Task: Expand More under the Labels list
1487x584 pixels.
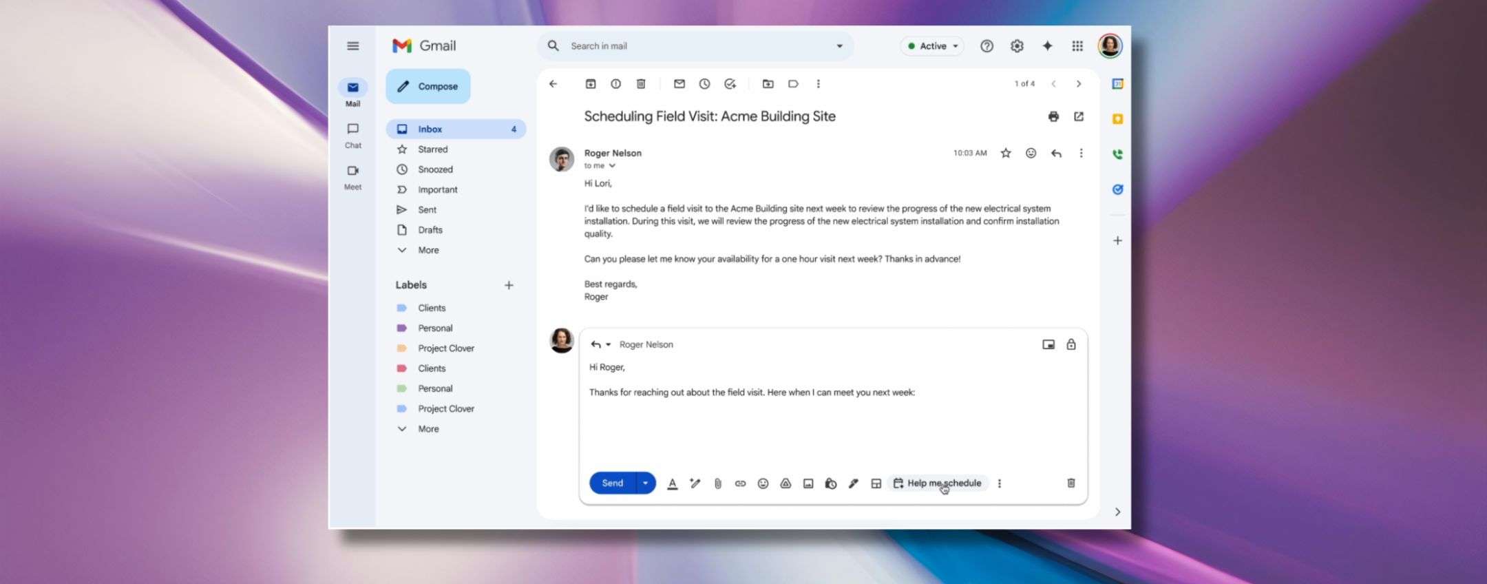Action: click(x=428, y=429)
